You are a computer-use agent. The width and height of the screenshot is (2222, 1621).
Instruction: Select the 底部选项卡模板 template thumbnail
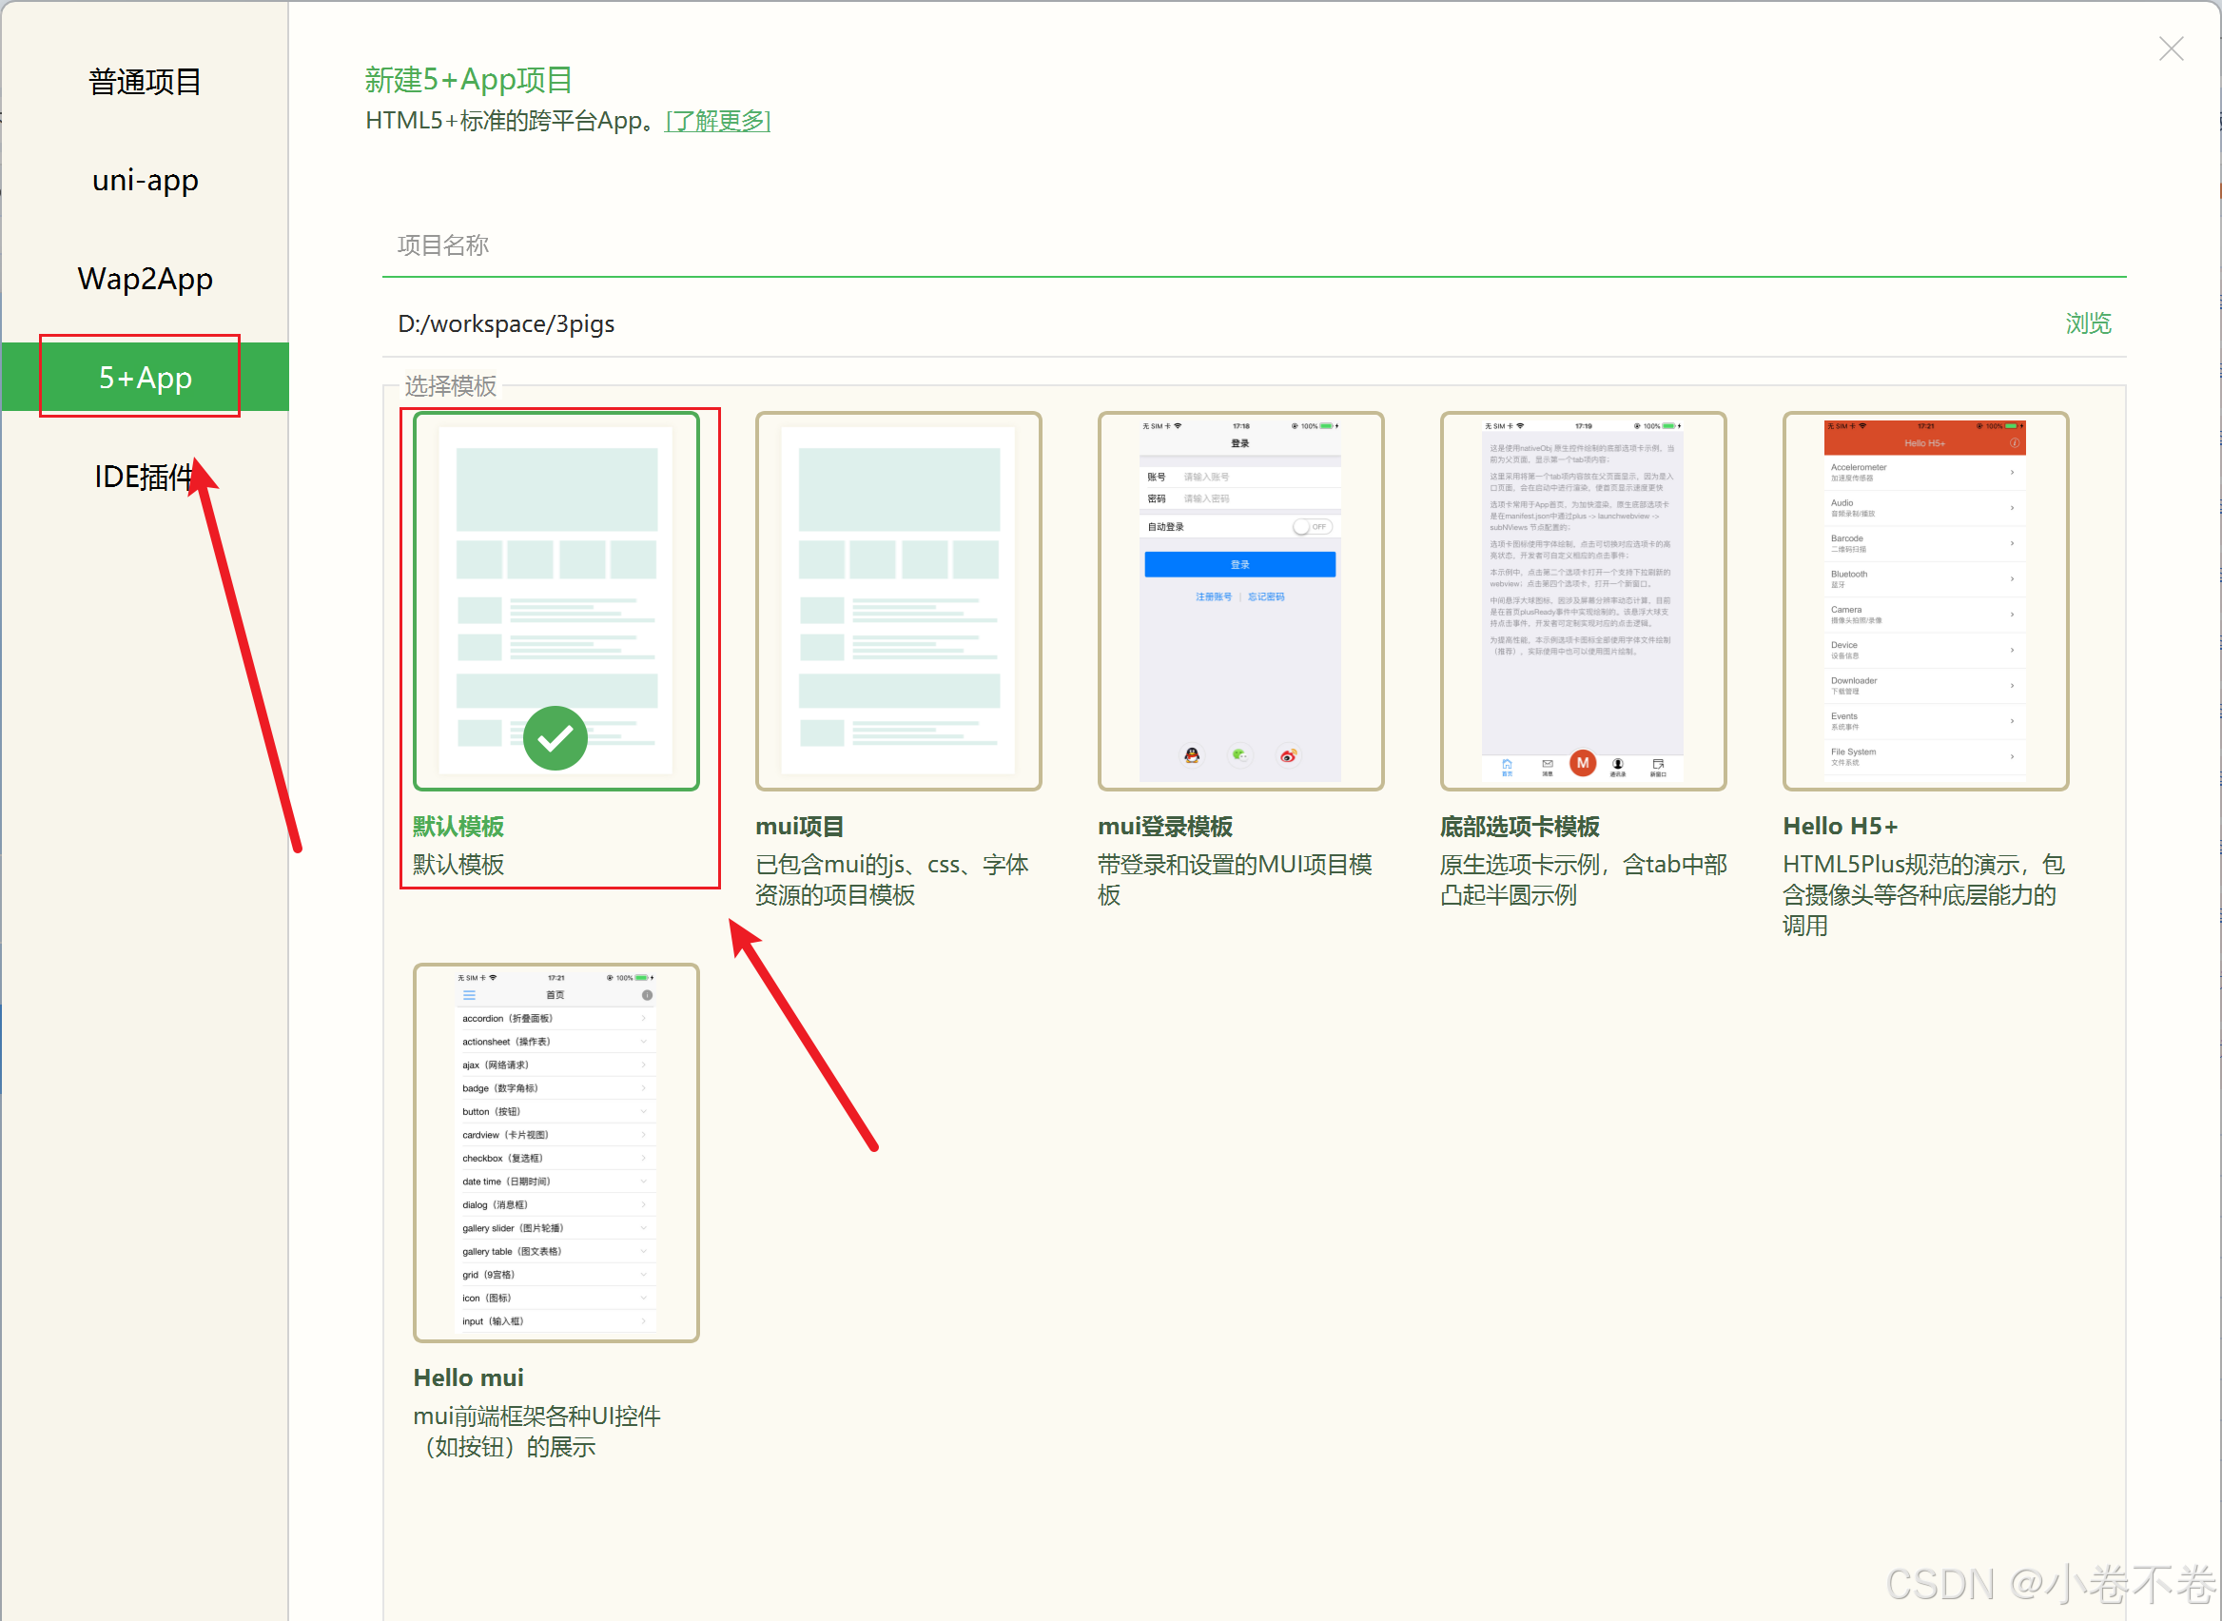tap(1583, 600)
